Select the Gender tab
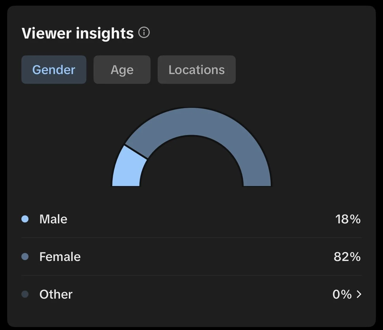Screen dimensions: 383x330 coord(54,70)
